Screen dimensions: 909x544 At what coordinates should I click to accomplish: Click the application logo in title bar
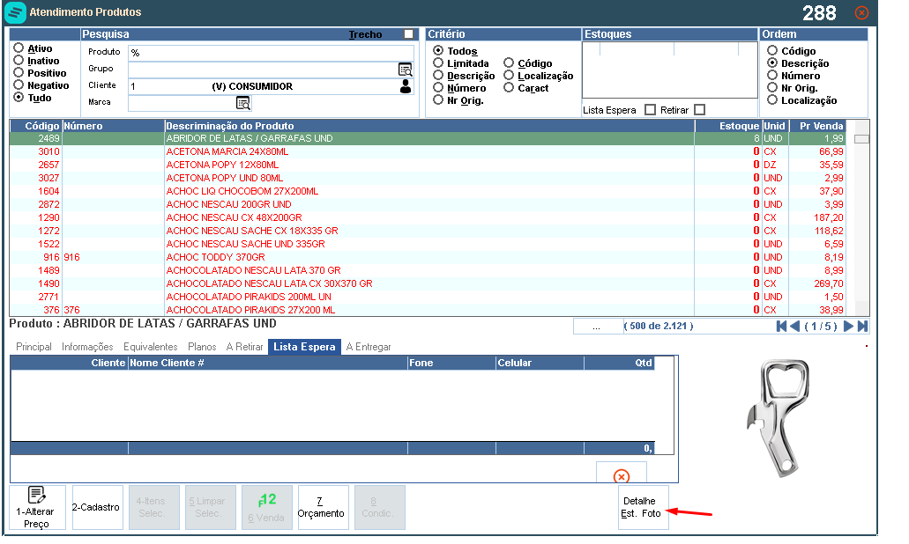coord(15,12)
